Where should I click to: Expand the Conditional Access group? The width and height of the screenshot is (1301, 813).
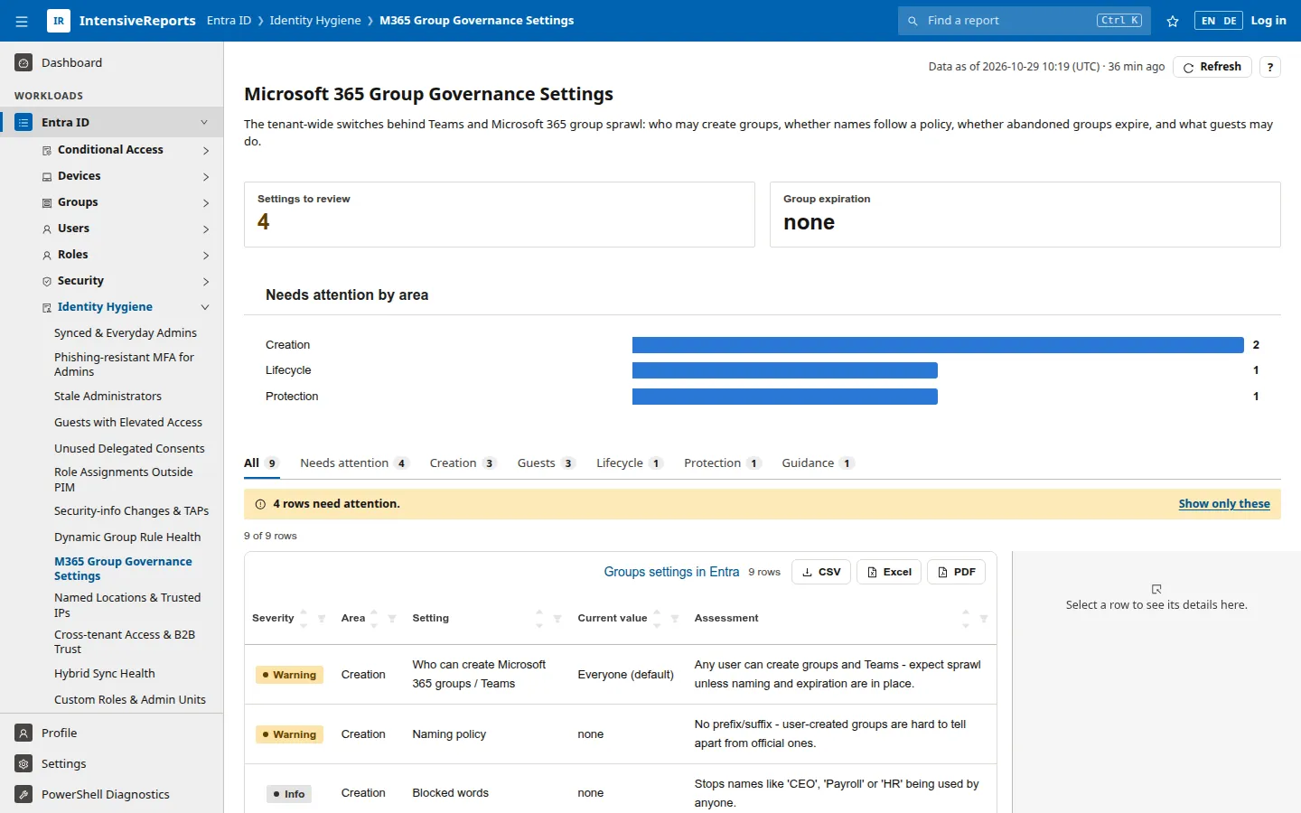pyautogui.click(x=206, y=151)
